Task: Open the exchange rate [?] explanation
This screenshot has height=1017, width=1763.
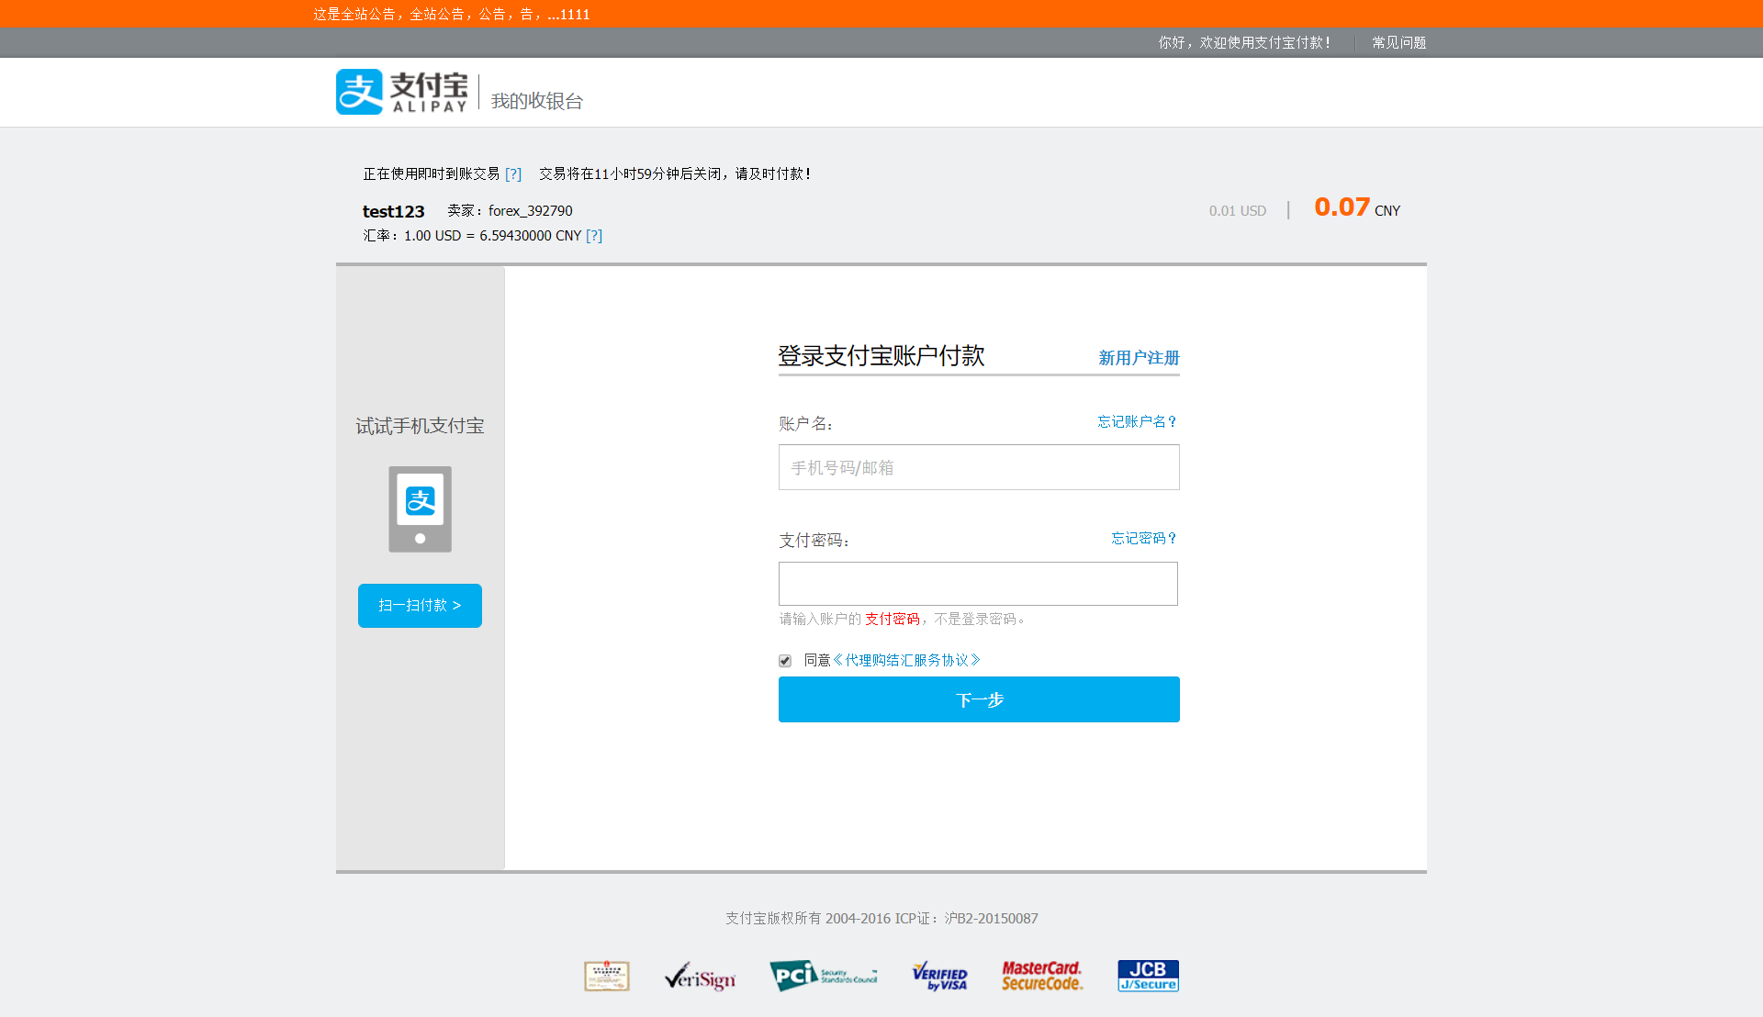Action: click(x=595, y=236)
